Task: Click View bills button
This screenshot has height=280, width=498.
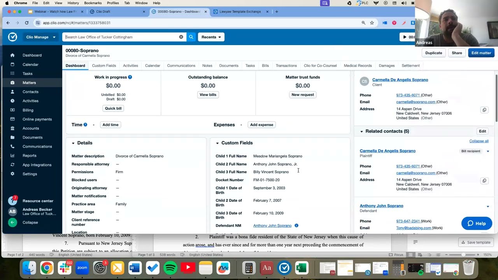Action: (x=208, y=95)
